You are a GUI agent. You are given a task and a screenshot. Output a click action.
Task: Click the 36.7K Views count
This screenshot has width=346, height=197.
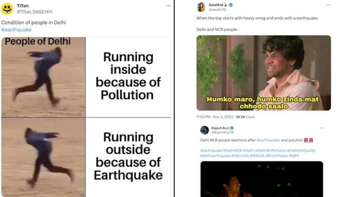[x=247, y=117]
